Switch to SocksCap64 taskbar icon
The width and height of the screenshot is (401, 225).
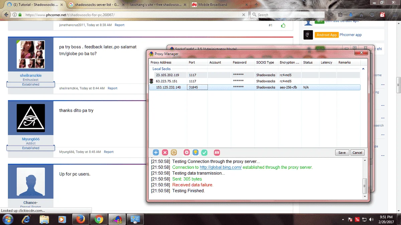coord(116,219)
